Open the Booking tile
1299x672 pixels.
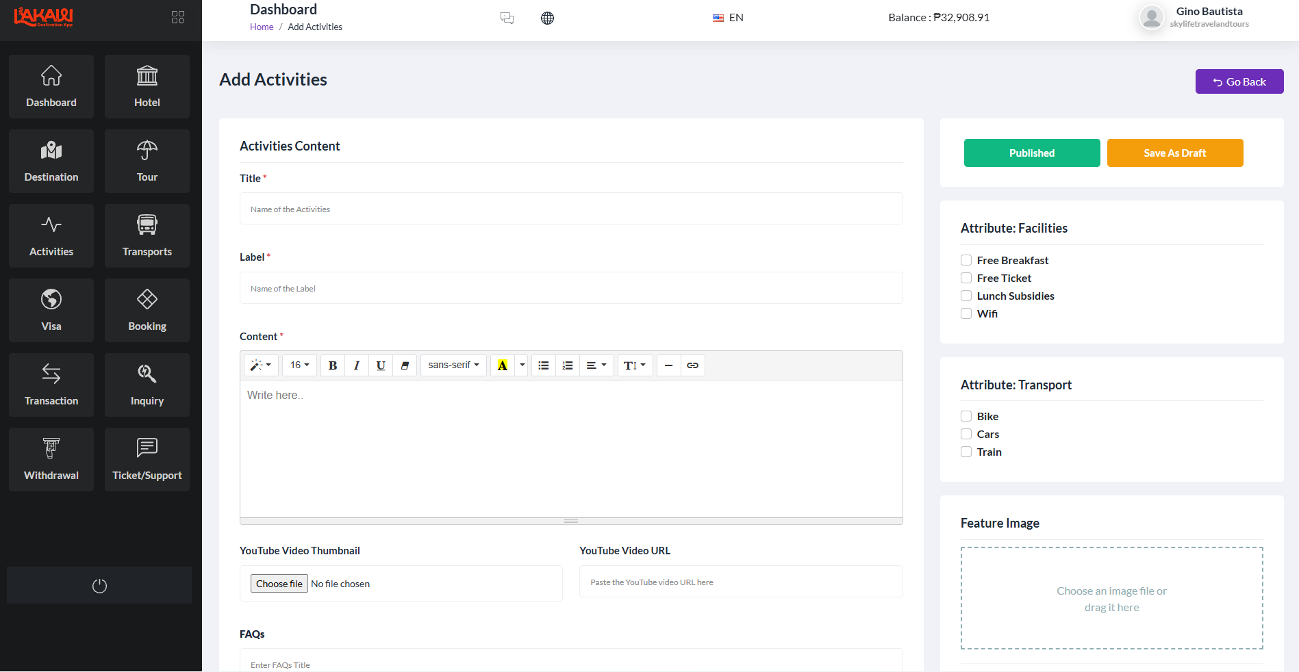coord(147,310)
